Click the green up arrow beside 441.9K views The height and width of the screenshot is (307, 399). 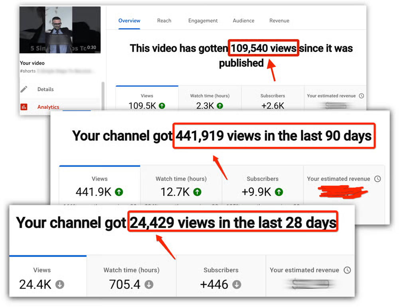119,192
